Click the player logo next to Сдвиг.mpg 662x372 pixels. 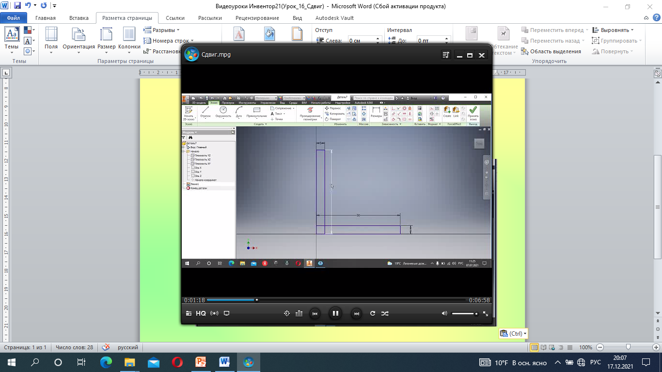tap(191, 54)
